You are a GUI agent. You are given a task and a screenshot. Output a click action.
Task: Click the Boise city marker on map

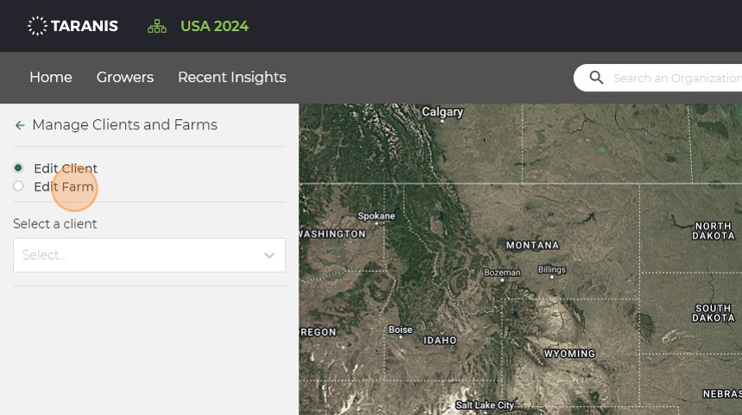point(400,336)
